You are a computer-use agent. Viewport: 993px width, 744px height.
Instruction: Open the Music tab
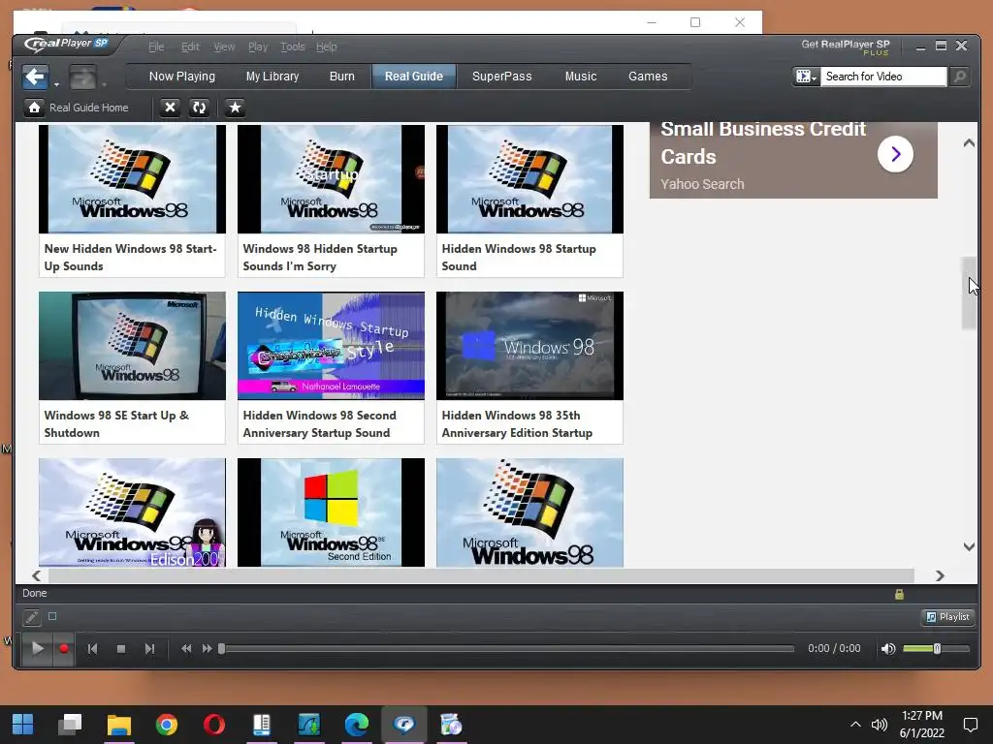tap(581, 76)
